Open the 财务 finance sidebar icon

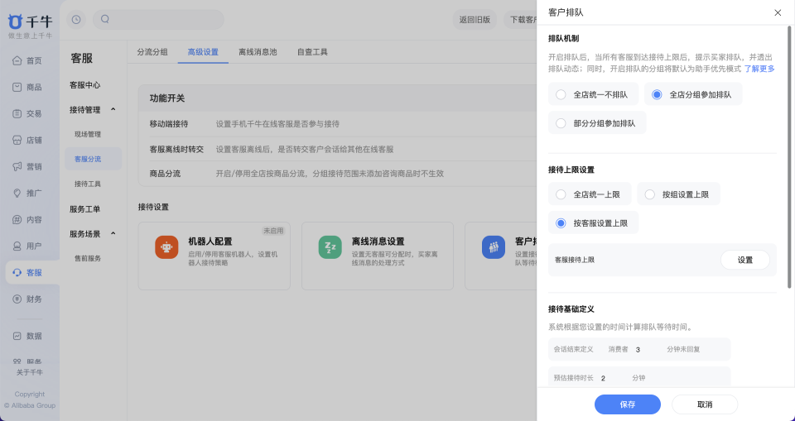[x=17, y=299]
